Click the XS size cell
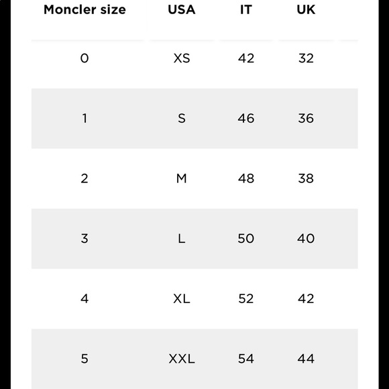 [182, 58]
